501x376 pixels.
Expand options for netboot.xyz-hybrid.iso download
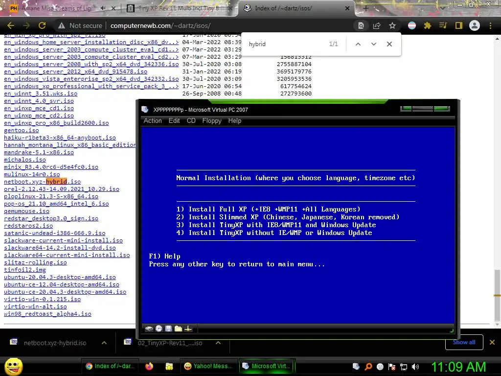point(104,343)
